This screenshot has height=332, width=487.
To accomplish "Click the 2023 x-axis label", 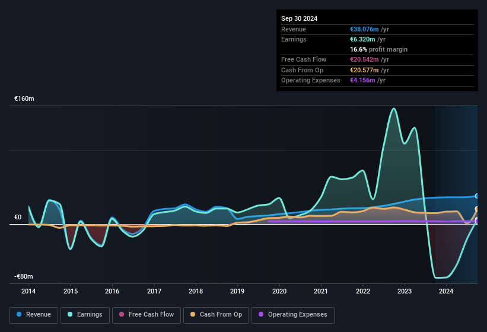I will pyautogui.click(x=405, y=291).
